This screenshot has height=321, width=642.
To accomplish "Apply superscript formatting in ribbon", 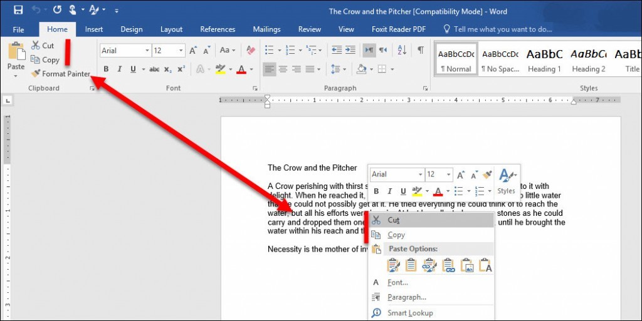I will 181,69.
